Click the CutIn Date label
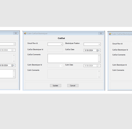The image size is (132, 129). click(x=69, y=65)
